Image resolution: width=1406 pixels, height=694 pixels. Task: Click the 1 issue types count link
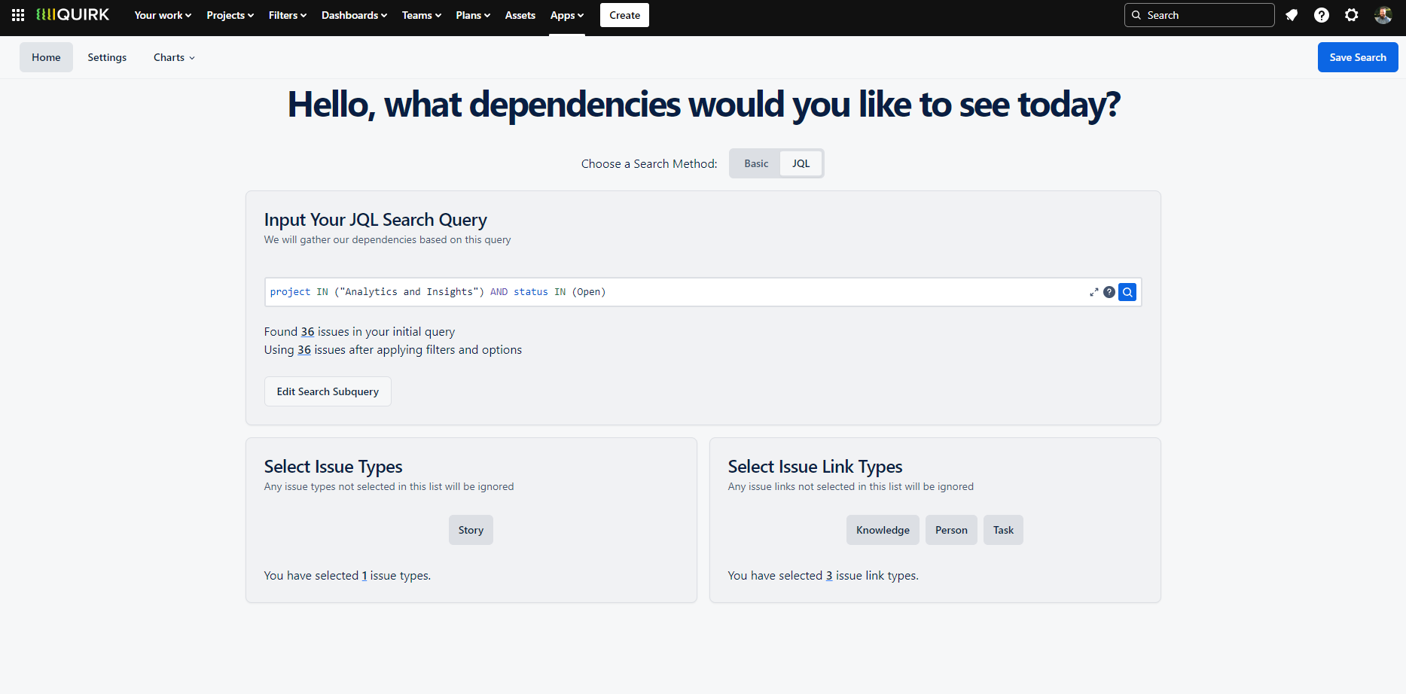364,576
